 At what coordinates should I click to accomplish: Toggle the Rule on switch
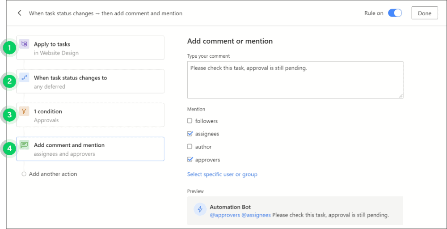(395, 13)
